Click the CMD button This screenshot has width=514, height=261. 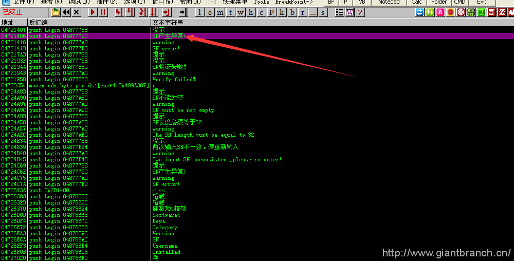(x=459, y=2)
